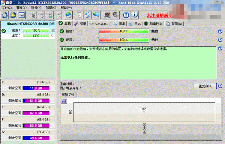Switch to the 磁盘性能 tab

click(x=153, y=24)
